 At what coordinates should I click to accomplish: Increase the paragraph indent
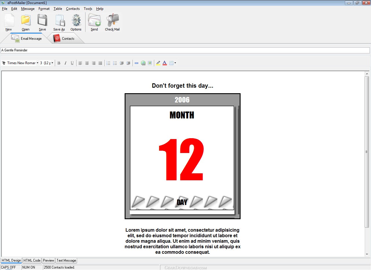[x=128, y=63]
